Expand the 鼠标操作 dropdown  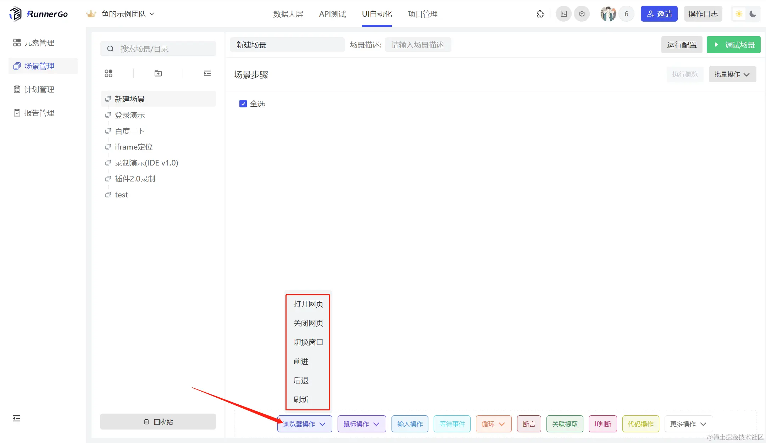click(361, 424)
